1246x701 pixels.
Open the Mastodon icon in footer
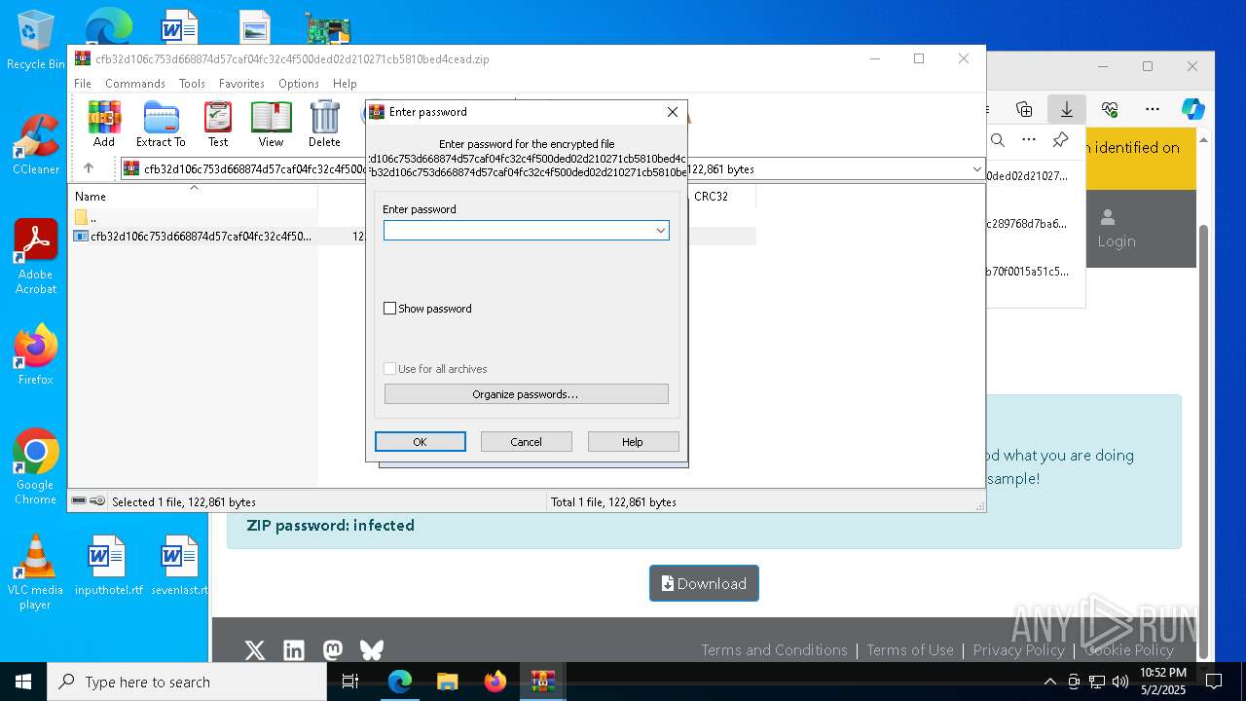click(333, 650)
